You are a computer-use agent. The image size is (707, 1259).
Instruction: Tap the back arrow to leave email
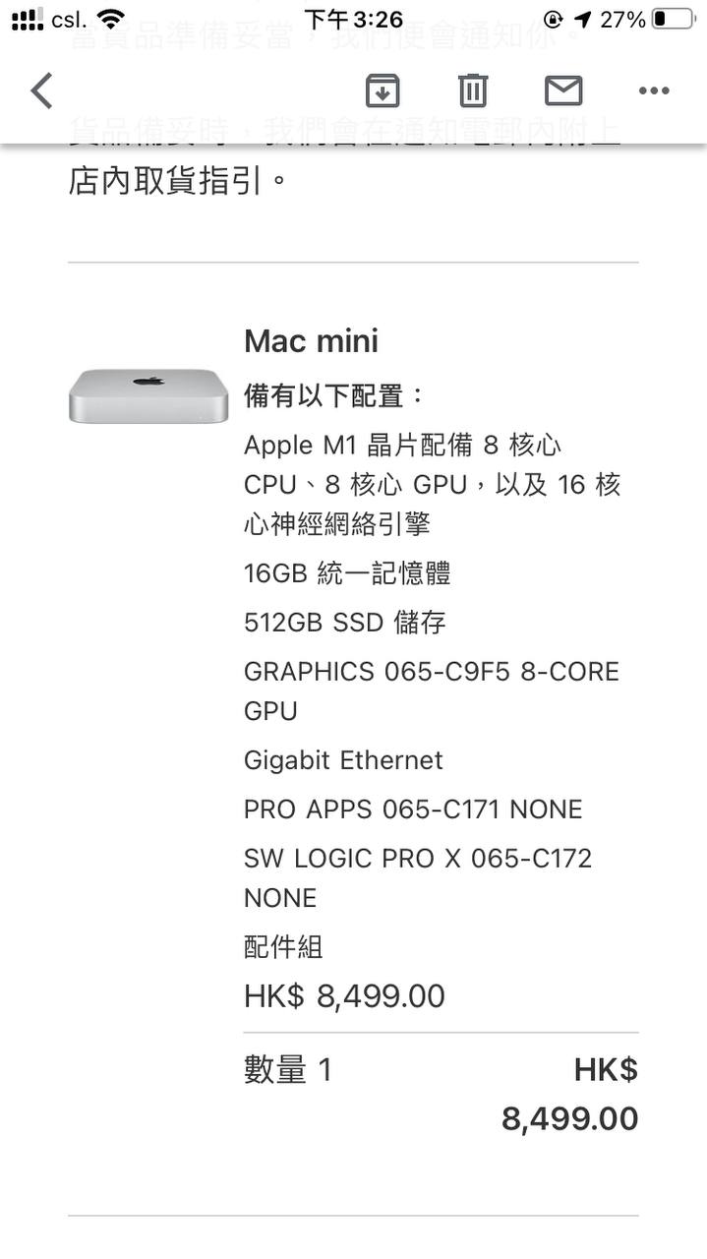coord(41,90)
